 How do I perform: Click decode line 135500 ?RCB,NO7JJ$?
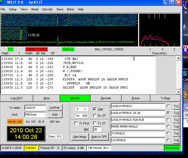pos(43,63)
